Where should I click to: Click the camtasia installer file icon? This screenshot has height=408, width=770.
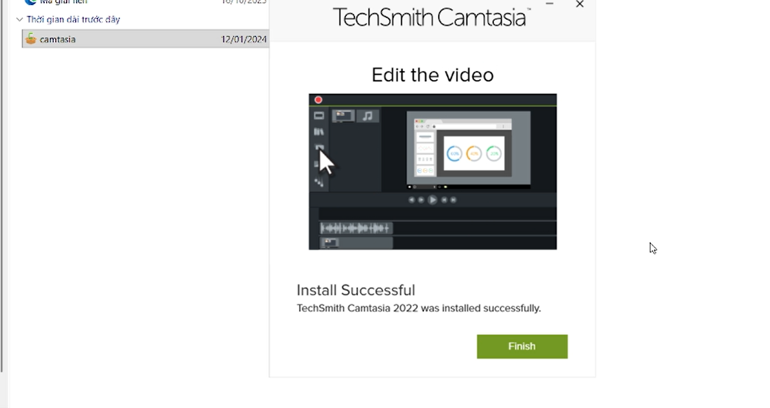pos(31,39)
